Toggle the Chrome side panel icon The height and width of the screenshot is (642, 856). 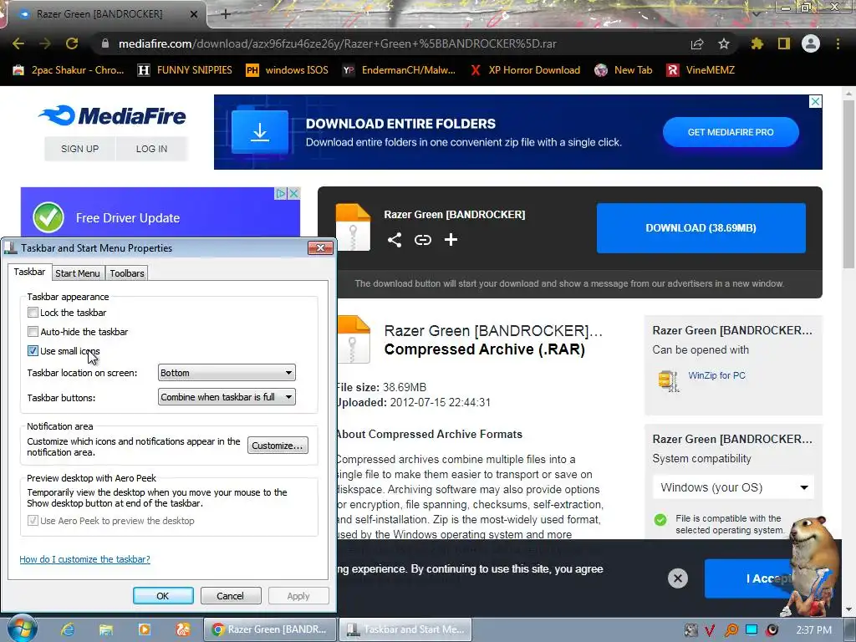click(x=784, y=43)
